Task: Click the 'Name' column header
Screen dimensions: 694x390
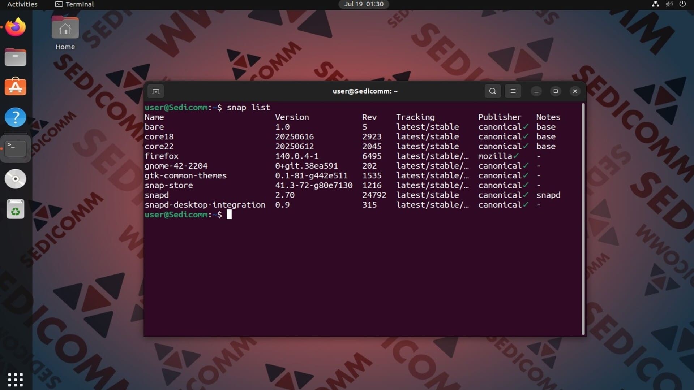Action: click(154, 117)
